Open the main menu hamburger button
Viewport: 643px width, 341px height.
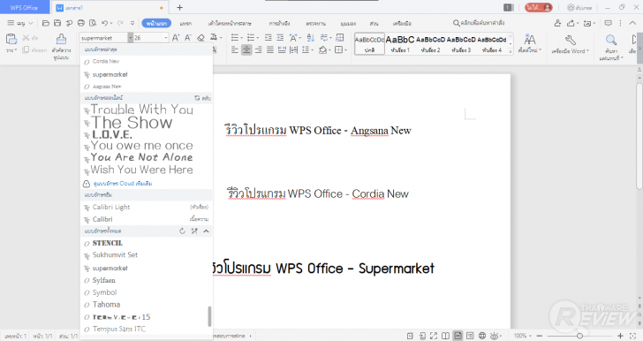point(19,23)
